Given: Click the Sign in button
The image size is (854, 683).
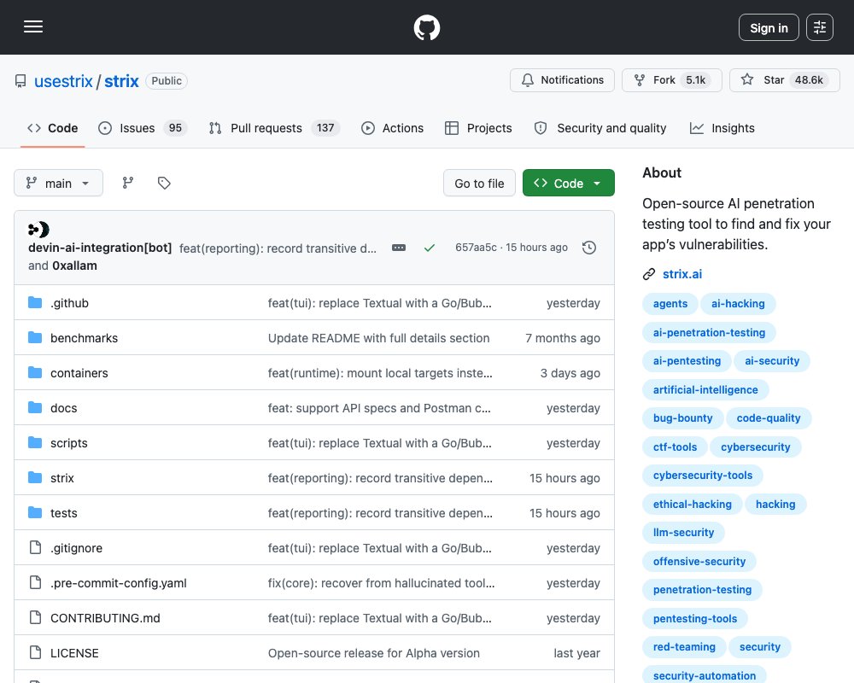Looking at the screenshot, I should pyautogui.click(x=769, y=27).
